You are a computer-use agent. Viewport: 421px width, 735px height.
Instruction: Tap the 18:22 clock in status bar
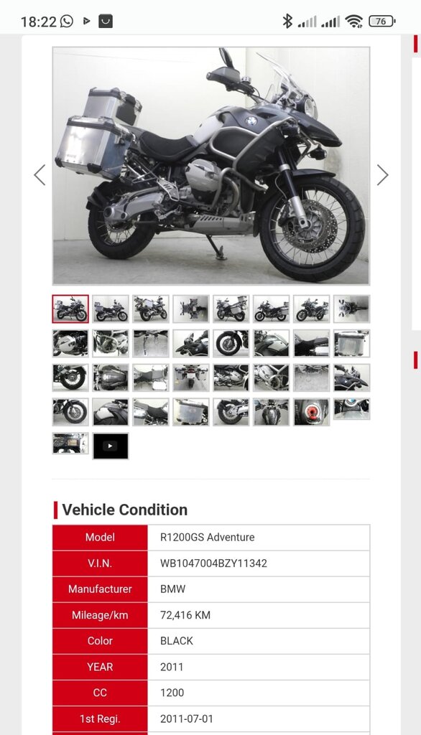coord(39,22)
